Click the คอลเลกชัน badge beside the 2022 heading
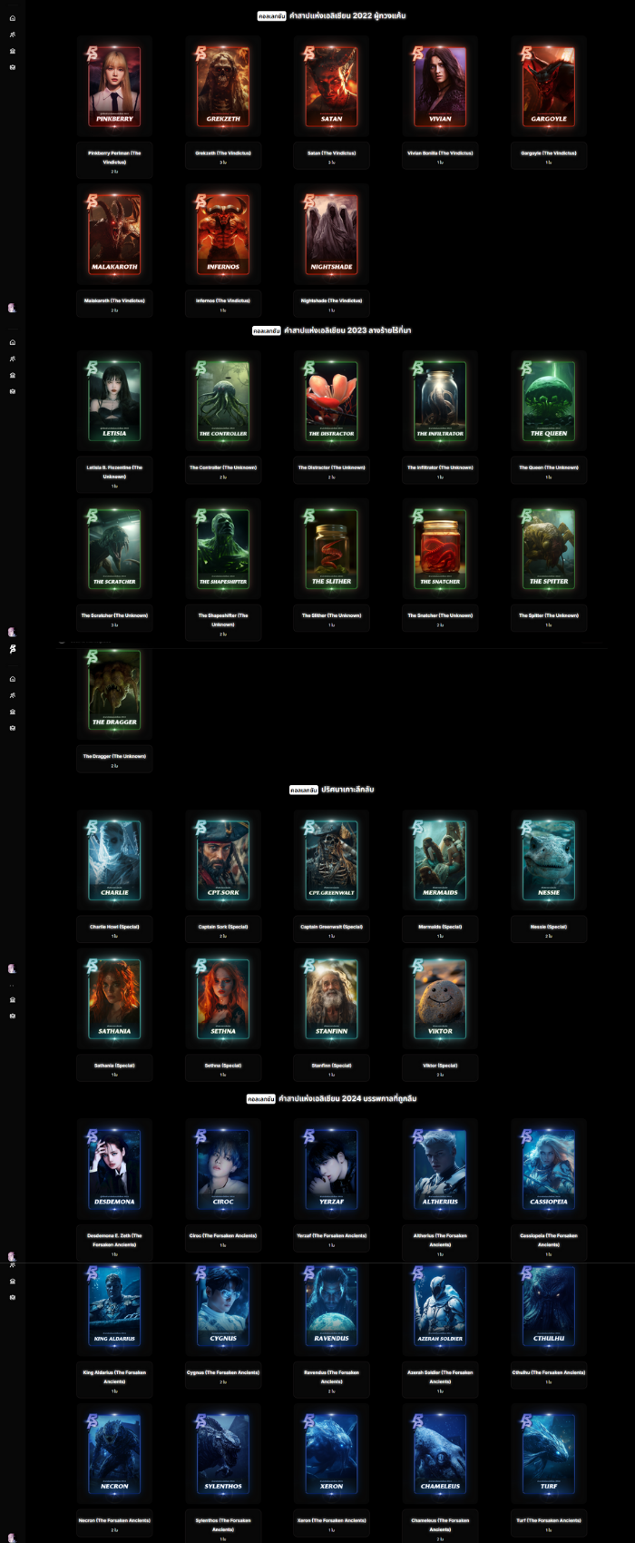Screen dimensions: 635x1543 pyautogui.click(x=271, y=16)
